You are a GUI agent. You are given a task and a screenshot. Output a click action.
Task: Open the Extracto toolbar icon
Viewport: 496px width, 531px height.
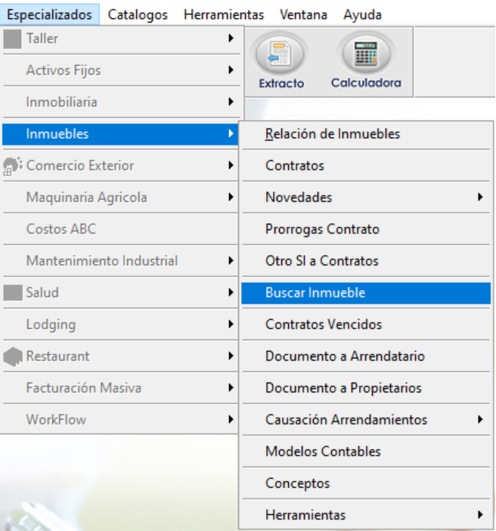281,61
